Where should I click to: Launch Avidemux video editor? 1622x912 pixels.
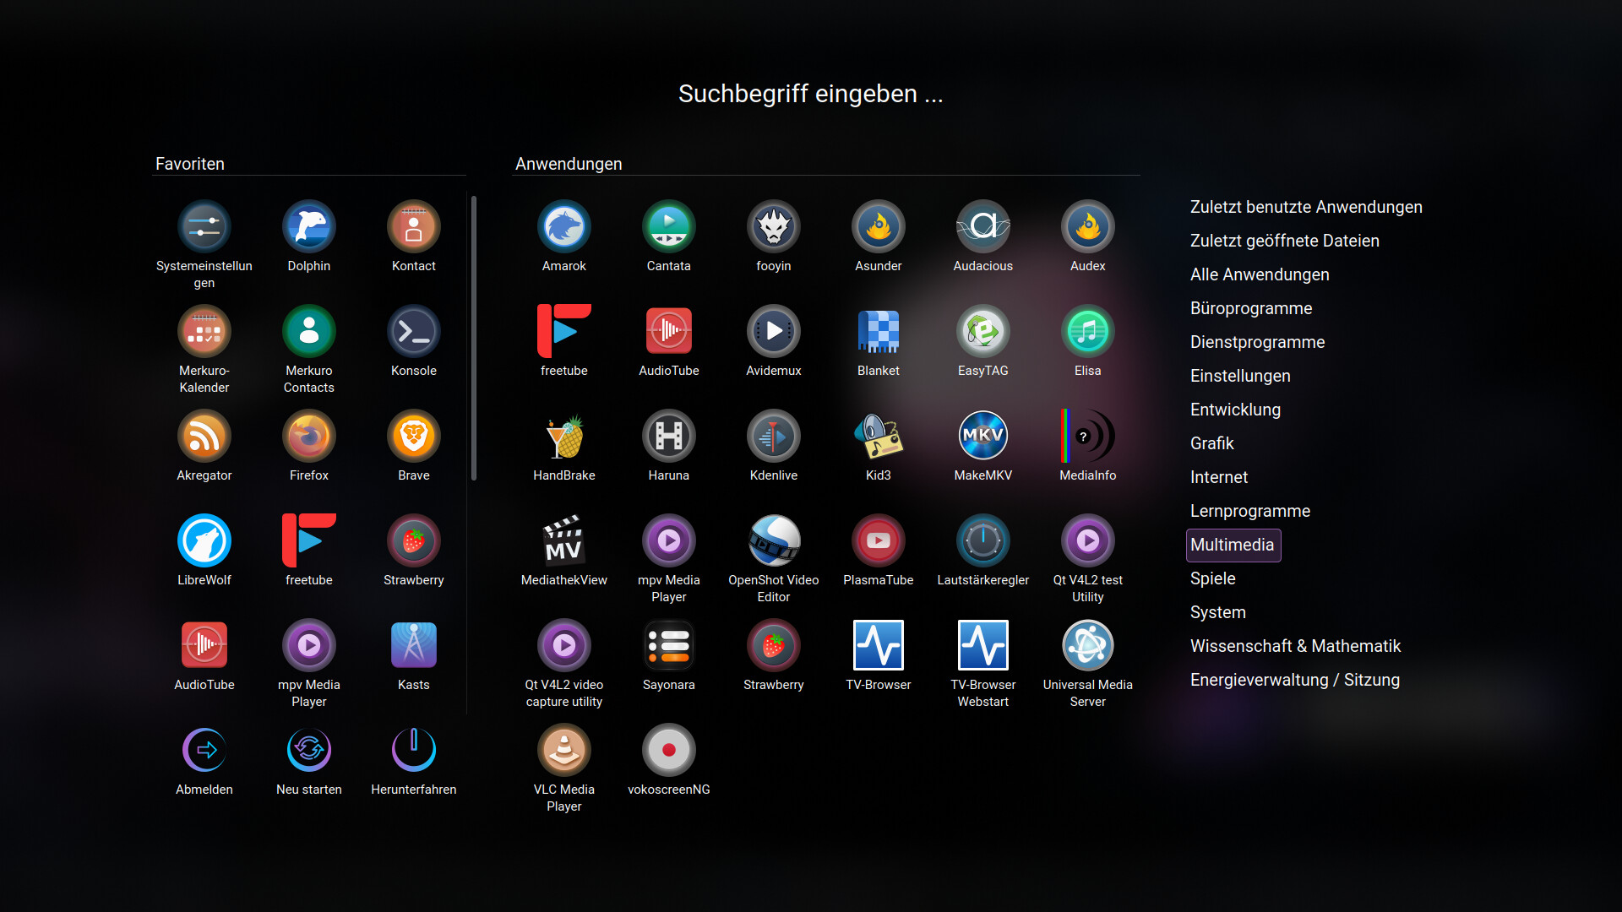(x=774, y=342)
